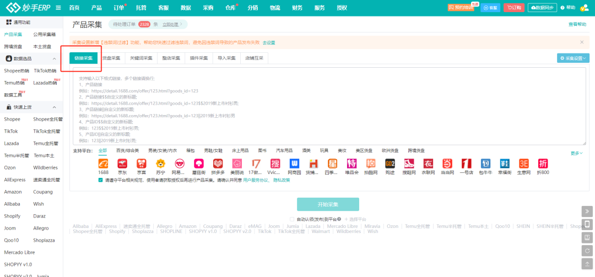Open the 用户服务协议 link

pyautogui.click(x=256, y=180)
